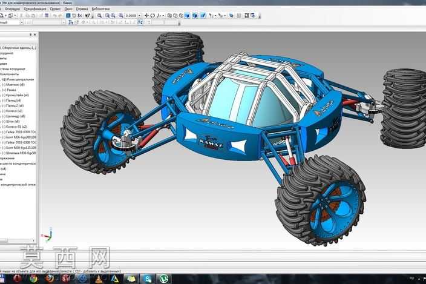Open Firefox from the taskbar

pyautogui.click(x=50, y=279)
